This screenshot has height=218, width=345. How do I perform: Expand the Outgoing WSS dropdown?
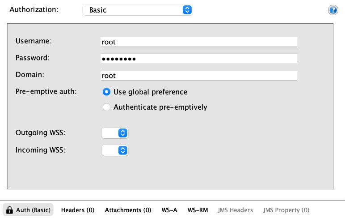click(115, 133)
